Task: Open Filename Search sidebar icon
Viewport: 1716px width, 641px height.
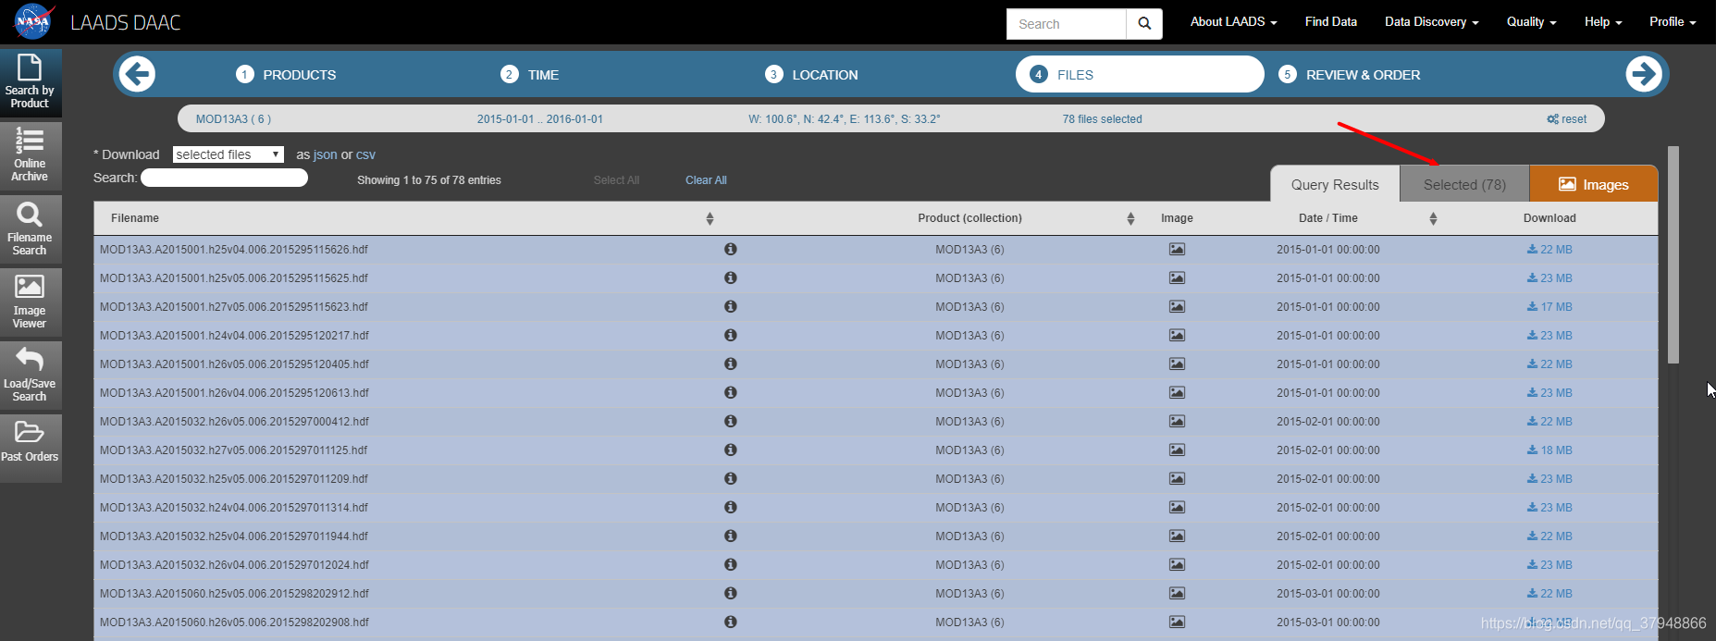Action: coord(31,228)
